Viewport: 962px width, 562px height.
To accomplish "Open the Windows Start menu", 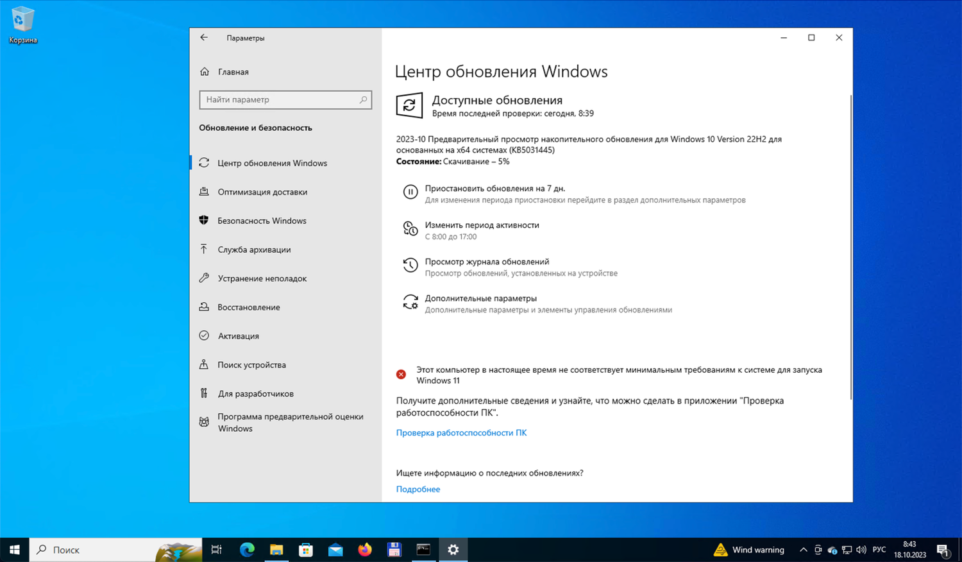I will [14, 550].
